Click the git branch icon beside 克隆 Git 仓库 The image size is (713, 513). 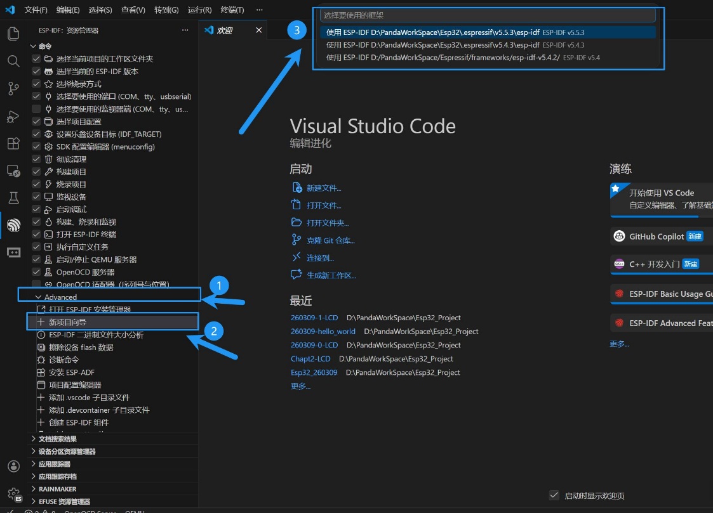(x=297, y=240)
